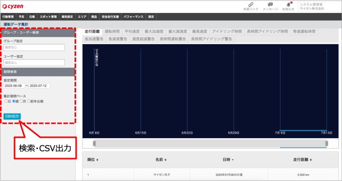
Task: Open the 安全走行支援 menu
Action: [x=110, y=17]
